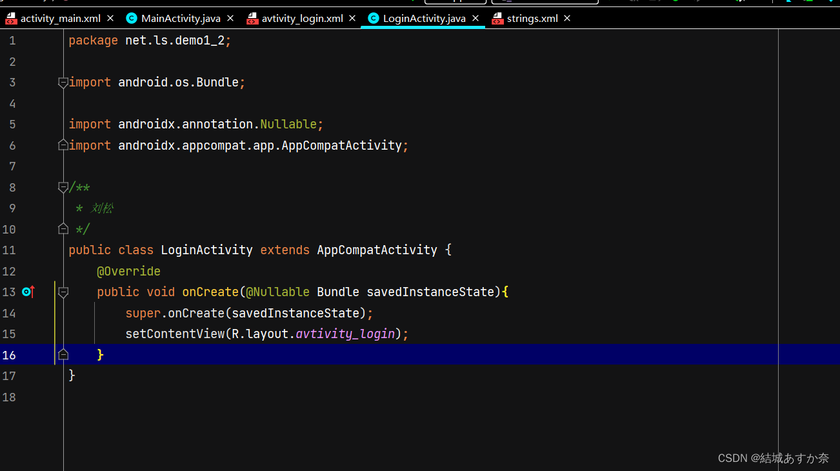Click the class closing brace on line 17
The image size is (840, 471).
coord(72,376)
